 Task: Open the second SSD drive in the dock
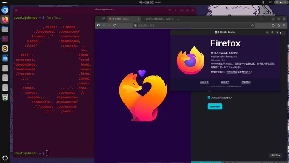[5, 78]
